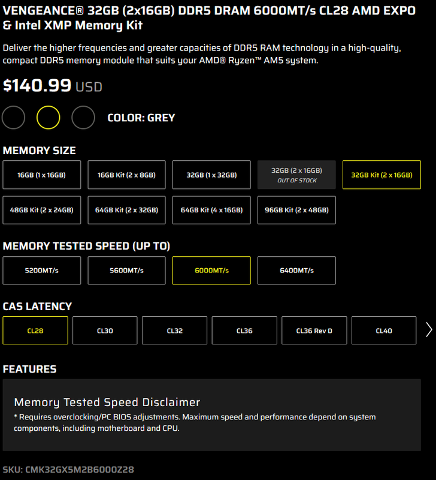Image resolution: width=436 pixels, height=480 pixels.
Task: Select the first black color swatch
Action: click(13, 118)
